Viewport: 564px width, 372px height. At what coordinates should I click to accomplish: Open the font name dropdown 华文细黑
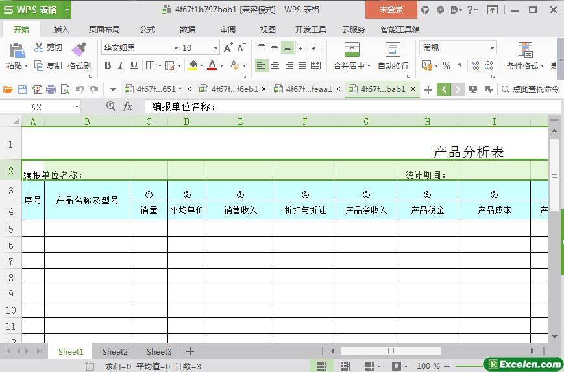coord(175,48)
